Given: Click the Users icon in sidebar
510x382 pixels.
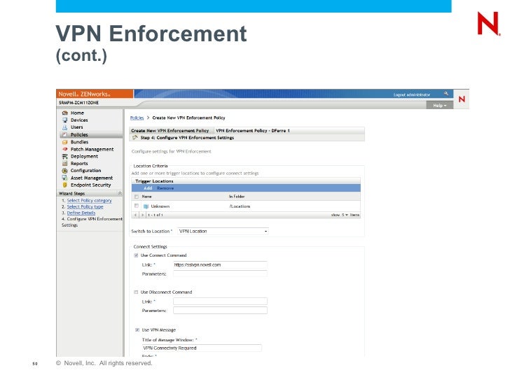Looking at the screenshot, I should (64, 127).
